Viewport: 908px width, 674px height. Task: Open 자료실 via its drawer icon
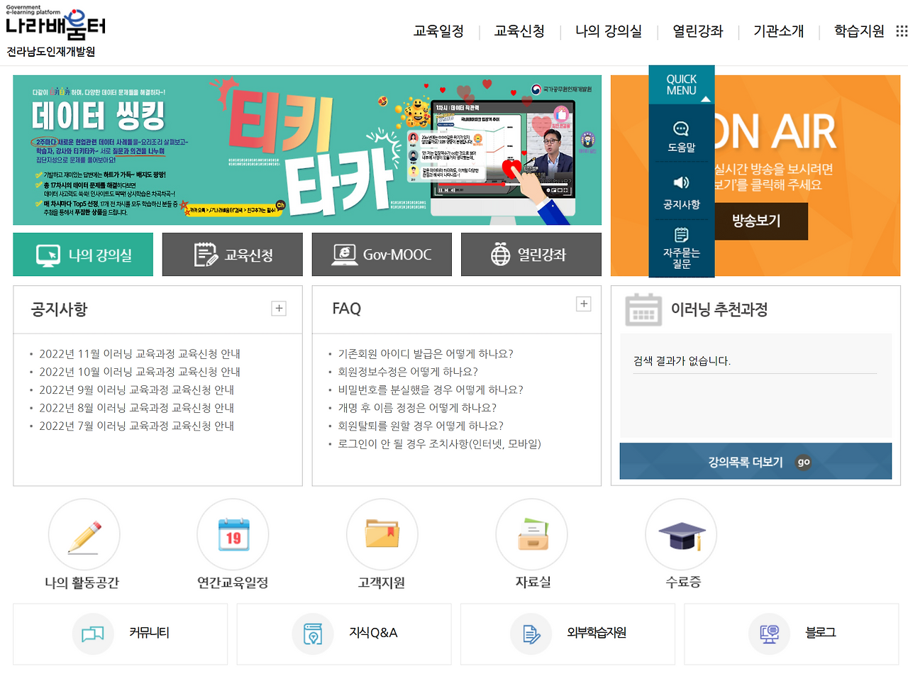531,534
